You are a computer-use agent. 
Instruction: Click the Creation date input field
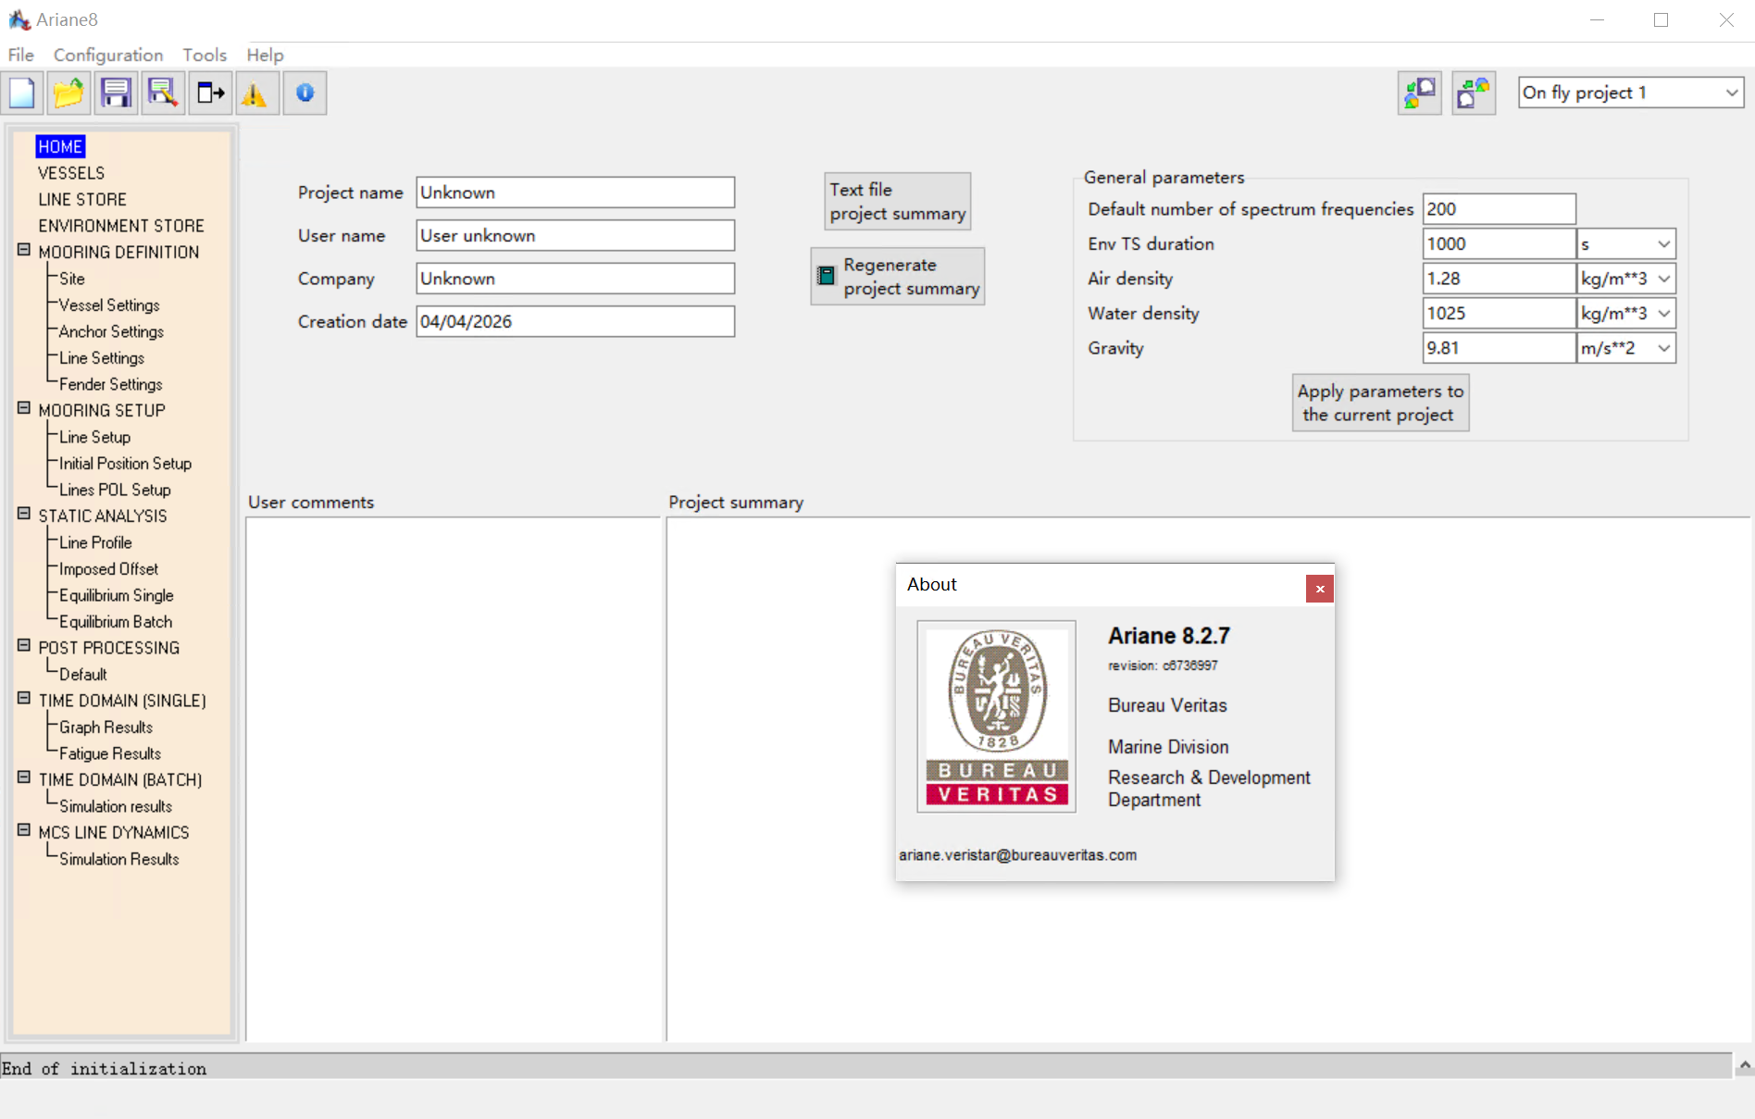576,321
